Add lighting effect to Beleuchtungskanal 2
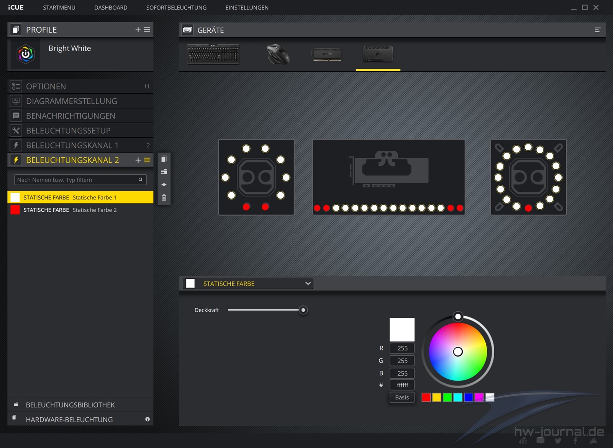This screenshot has width=613, height=448. pyautogui.click(x=138, y=160)
